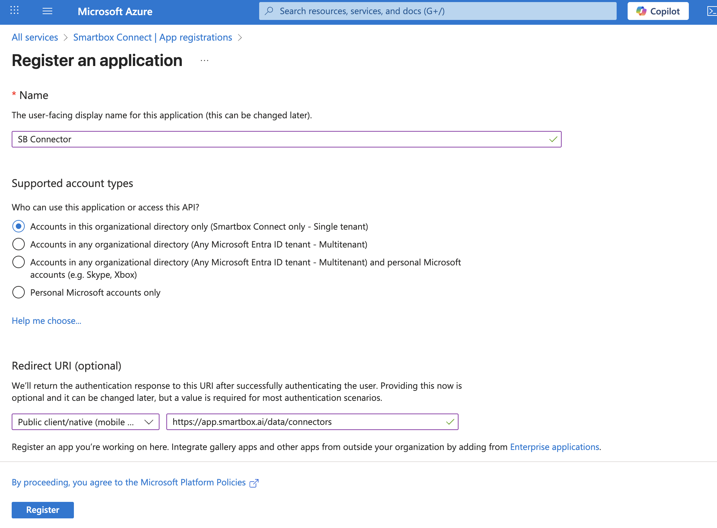Viewport: 717px width, 528px height.
Task: Go to All services breadcrumb
Action: pos(35,37)
